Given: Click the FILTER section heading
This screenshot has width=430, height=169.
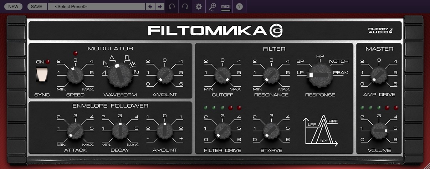Looking at the screenshot, I should pyautogui.click(x=274, y=49).
